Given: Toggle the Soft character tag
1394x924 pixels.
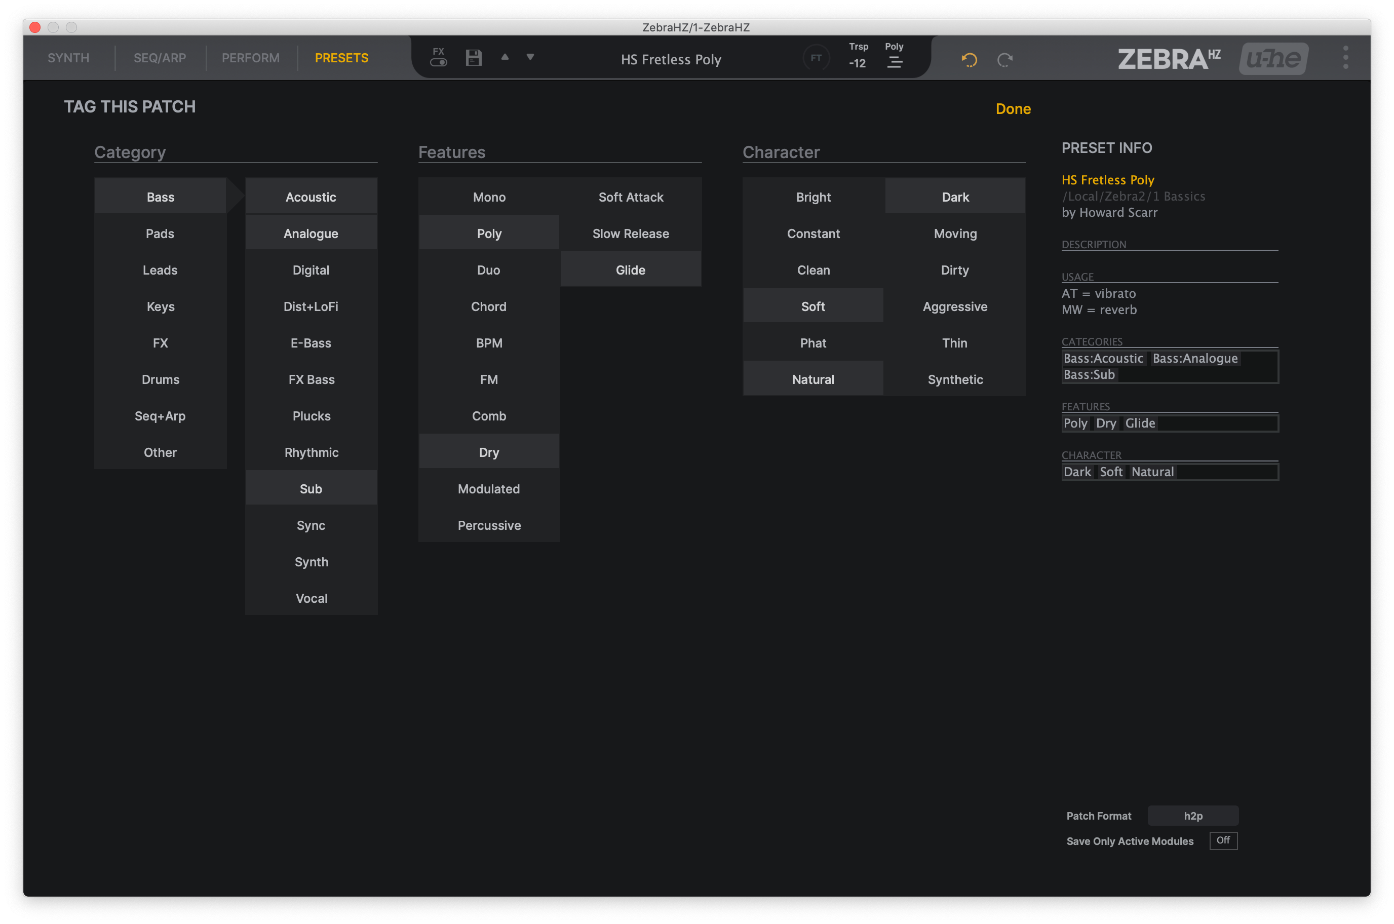Looking at the screenshot, I should coord(813,306).
